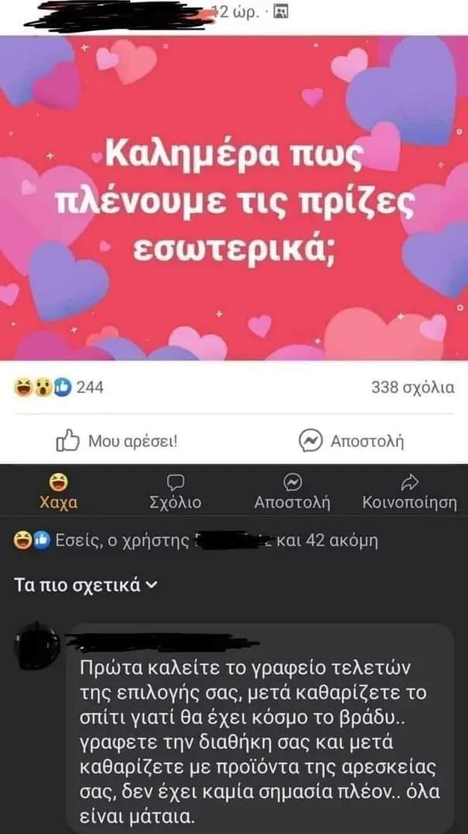Select the Σχόλιο label in the action bar
Viewport: 468px width, 834px height.
176,503
